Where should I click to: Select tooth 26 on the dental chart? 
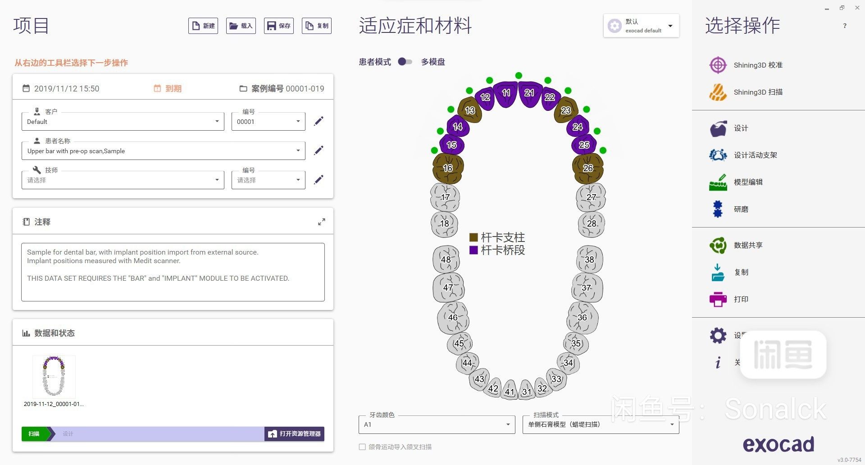tap(588, 168)
